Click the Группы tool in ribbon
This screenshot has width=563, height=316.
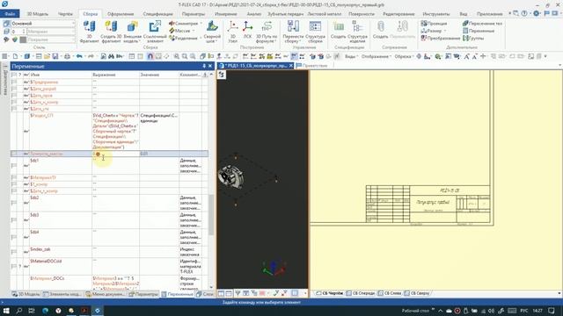(x=473, y=38)
